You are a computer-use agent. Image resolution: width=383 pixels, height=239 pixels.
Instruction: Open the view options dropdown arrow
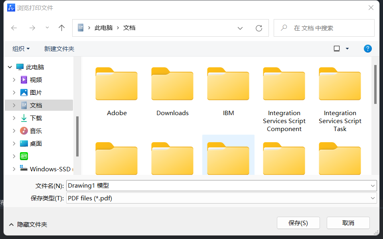pos(347,49)
